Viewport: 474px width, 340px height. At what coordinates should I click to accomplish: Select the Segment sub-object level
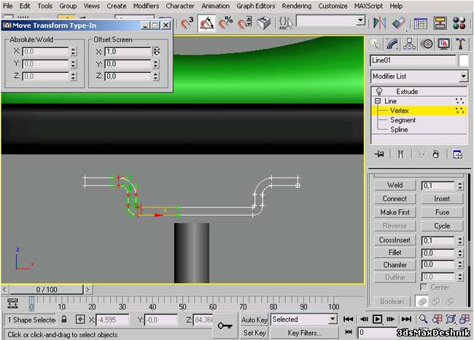pyautogui.click(x=403, y=120)
